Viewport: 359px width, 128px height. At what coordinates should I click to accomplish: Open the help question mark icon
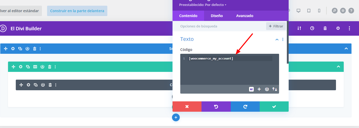pyautogui.click(x=351, y=11)
